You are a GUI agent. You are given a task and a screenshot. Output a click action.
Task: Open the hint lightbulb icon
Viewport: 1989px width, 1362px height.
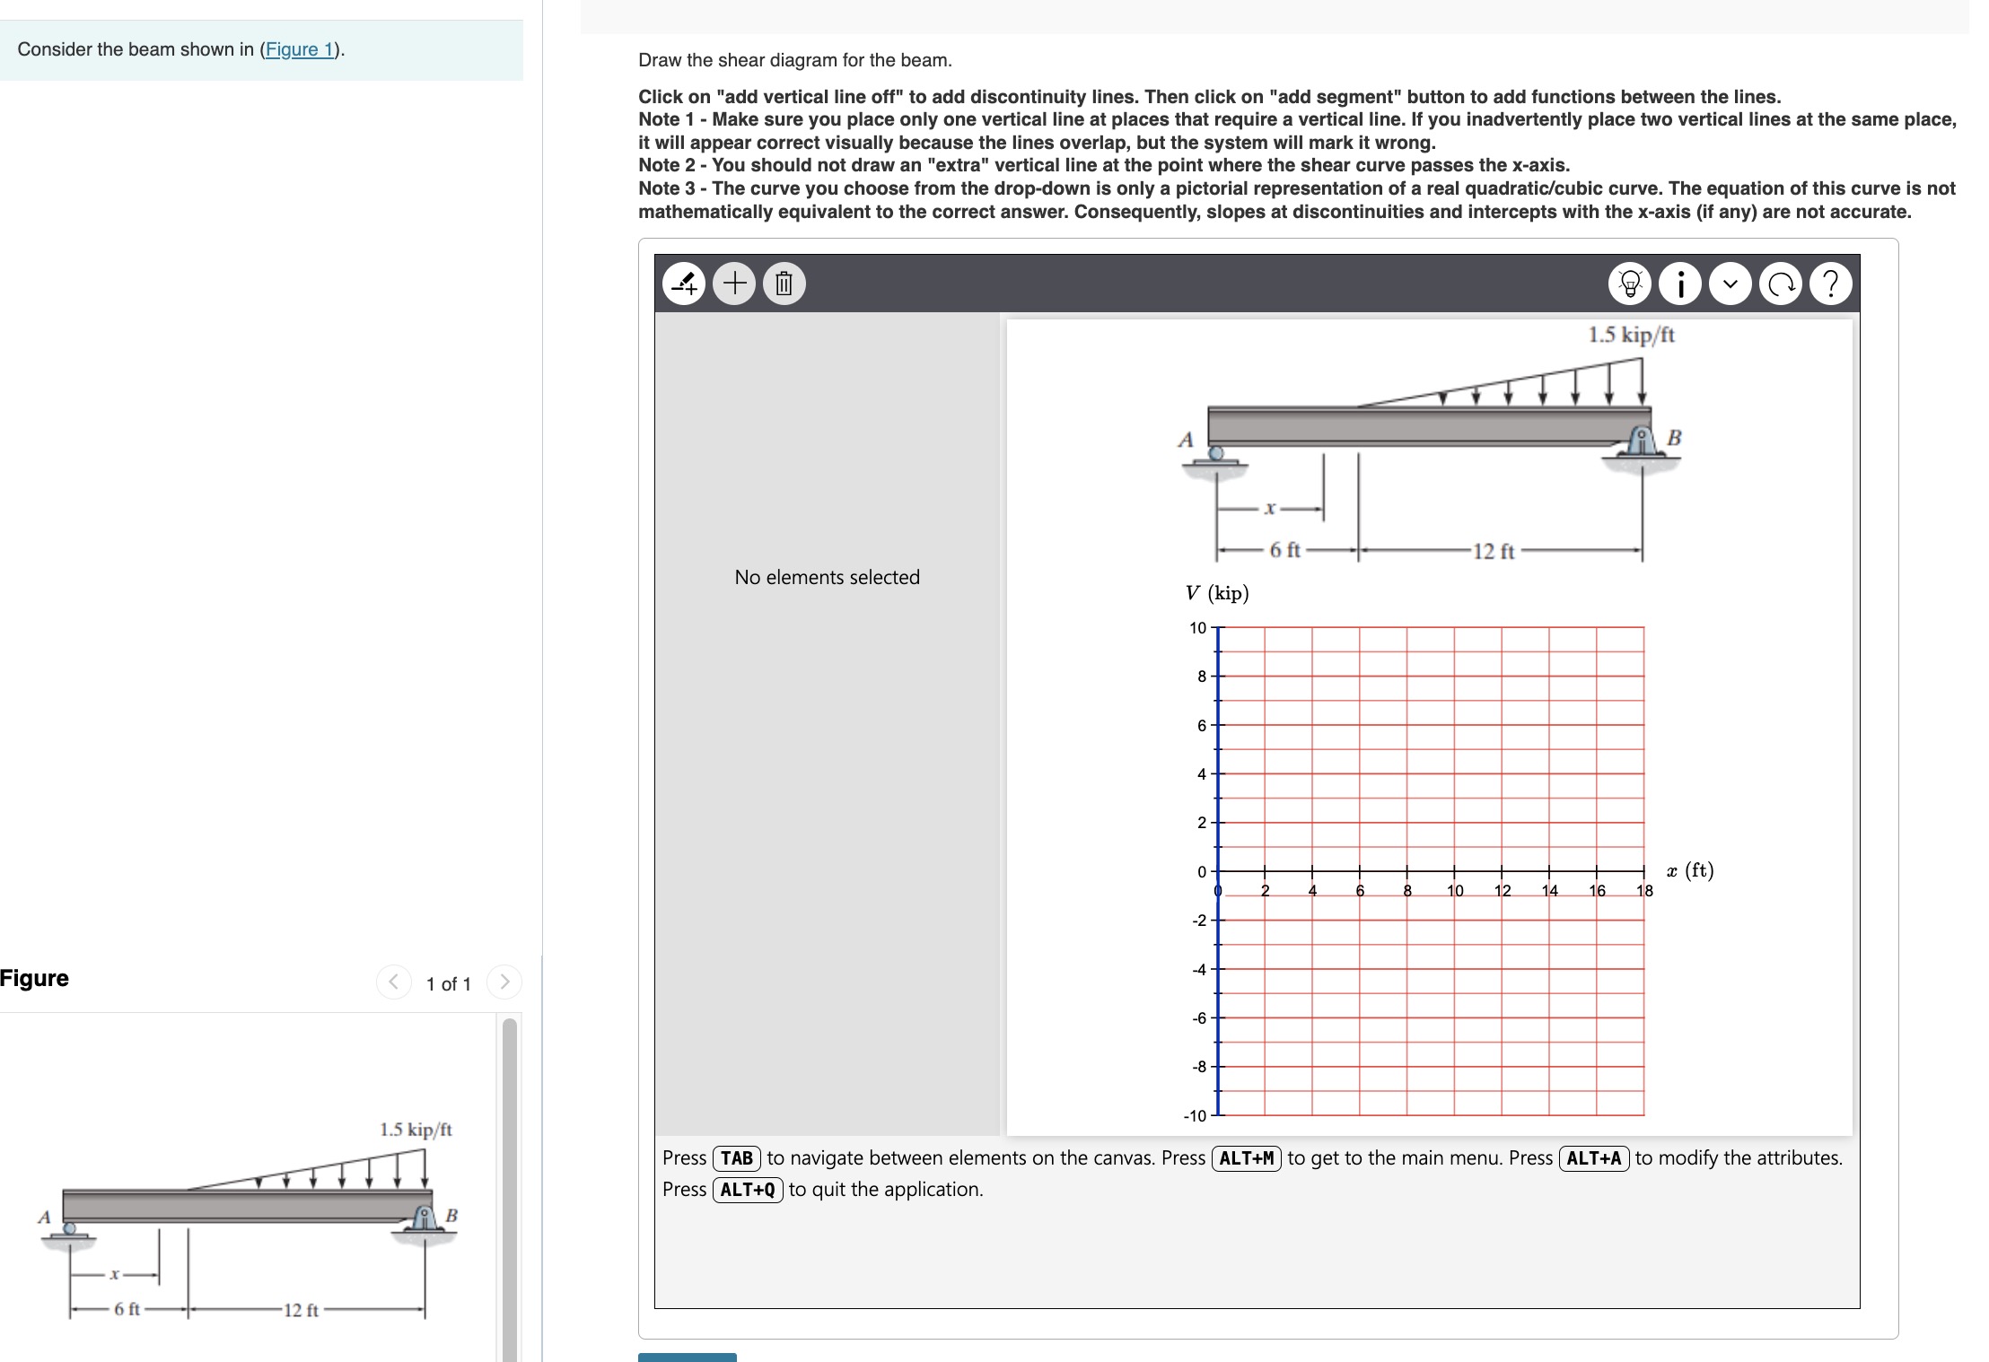coord(1629,283)
